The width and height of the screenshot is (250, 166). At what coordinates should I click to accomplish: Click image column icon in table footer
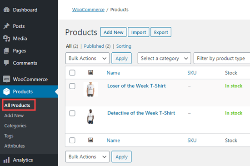tap(91, 140)
